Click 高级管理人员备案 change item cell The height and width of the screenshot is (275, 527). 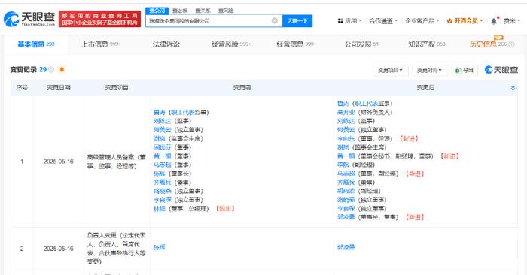point(116,162)
